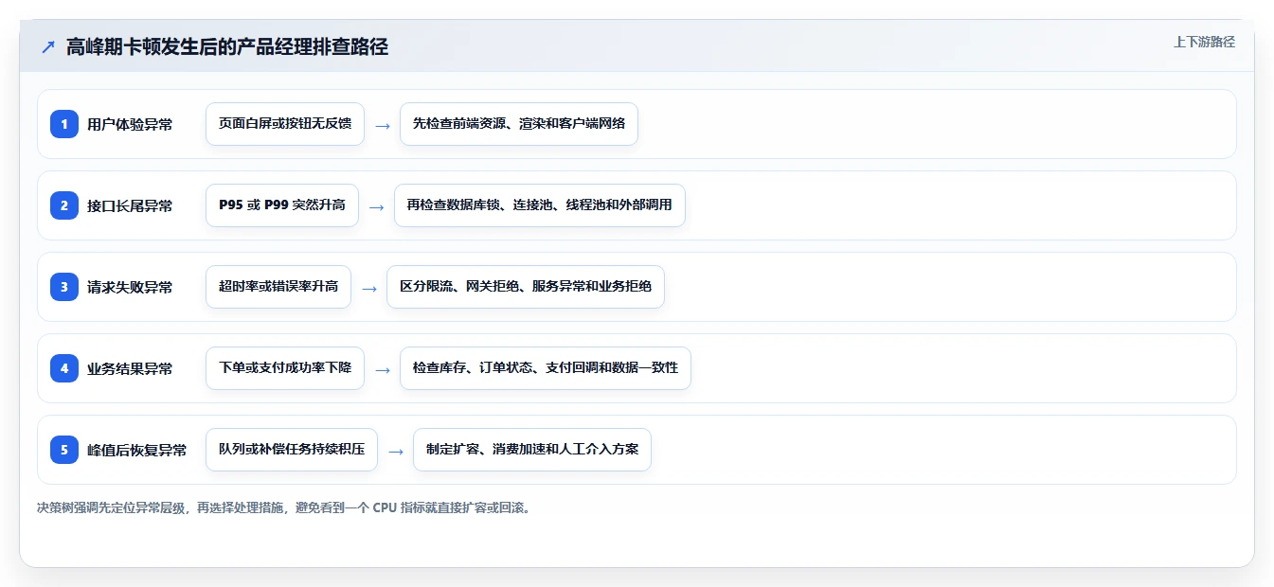
Task: Click the 峰值后恢复异常 row label
Action: click(137, 450)
